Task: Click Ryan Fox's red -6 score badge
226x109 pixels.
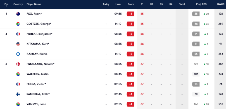Action: coord(130,14)
